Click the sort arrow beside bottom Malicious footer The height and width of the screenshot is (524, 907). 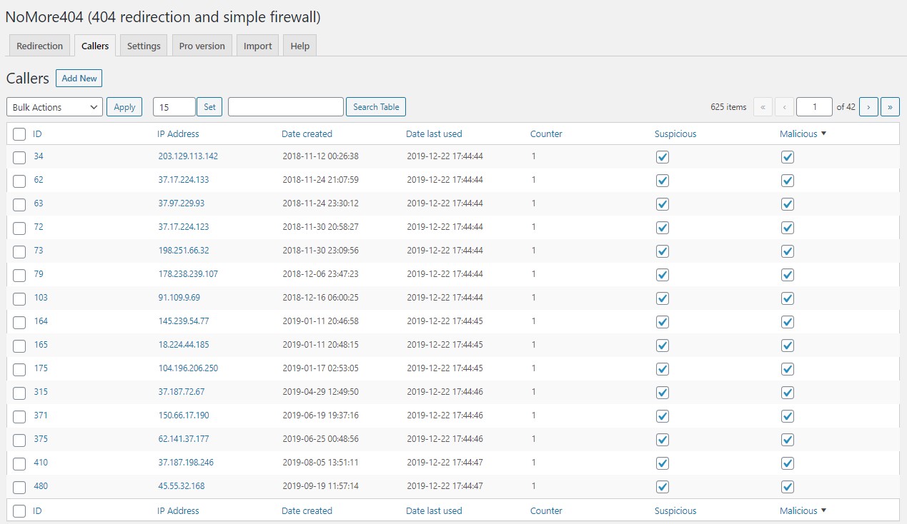[x=823, y=510]
